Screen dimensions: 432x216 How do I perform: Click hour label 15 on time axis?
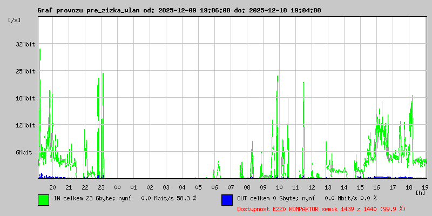(360, 187)
